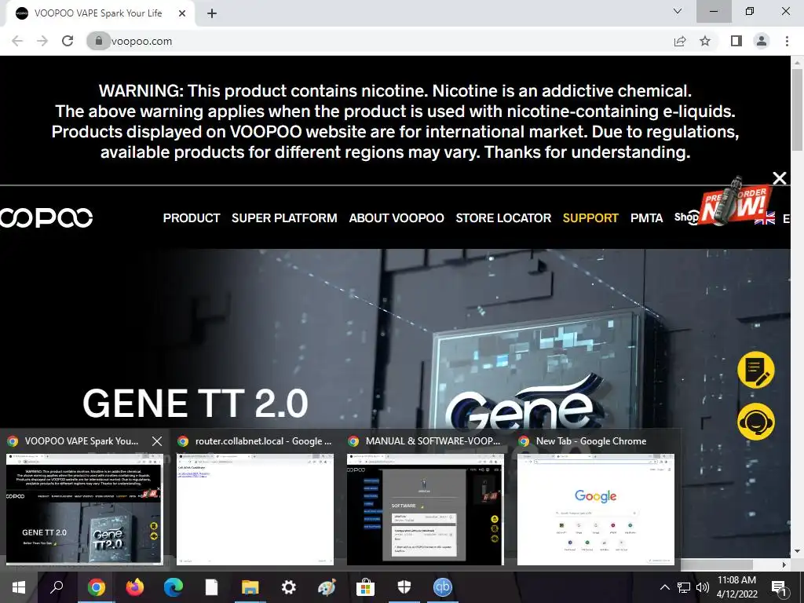
Task: Switch to VOOPOO VAPE window thumbnail
Action: click(x=85, y=509)
